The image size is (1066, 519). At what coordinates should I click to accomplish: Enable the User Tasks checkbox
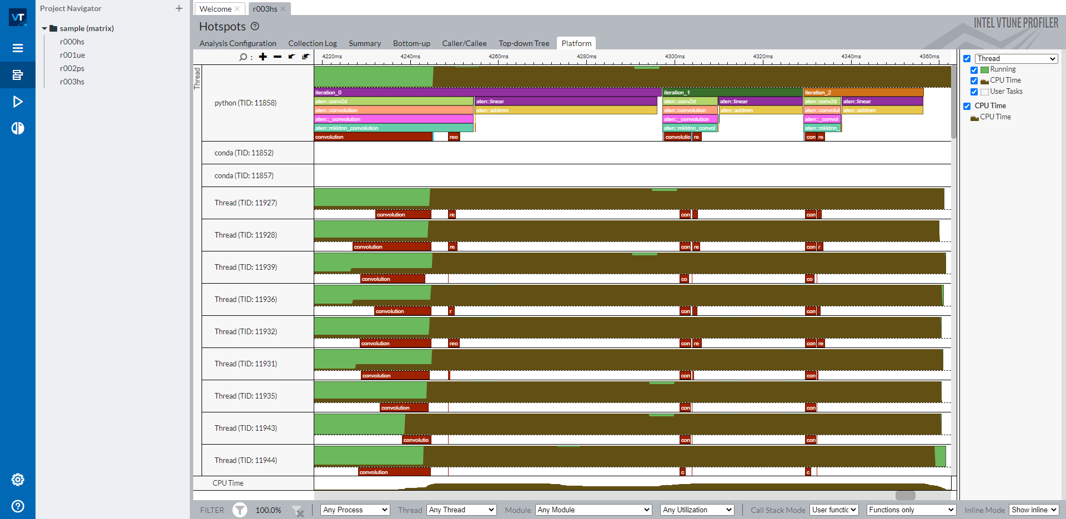coord(974,92)
